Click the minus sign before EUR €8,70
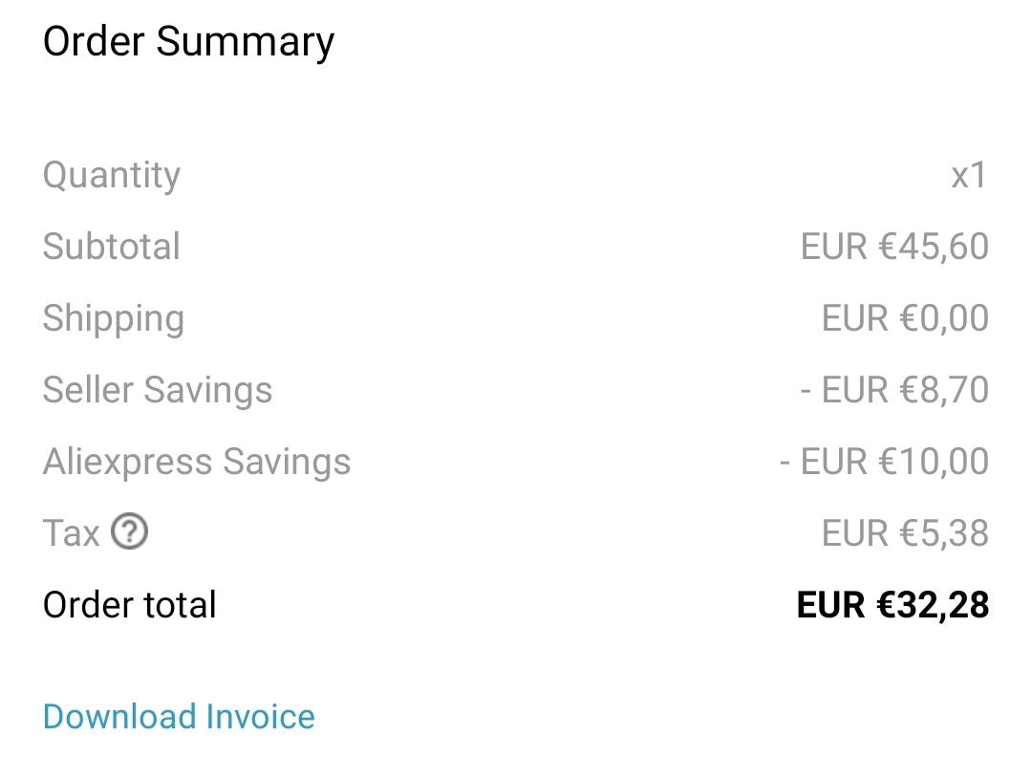Viewport: 1032px width, 779px height. [806, 391]
